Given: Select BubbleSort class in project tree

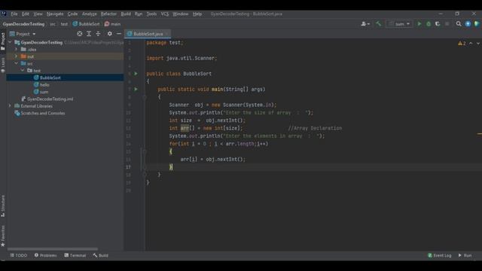Looking at the screenshot, I should (x=50, y=78).
